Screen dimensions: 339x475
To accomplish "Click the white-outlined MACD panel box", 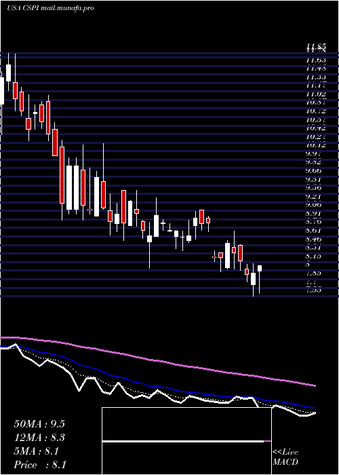I will (x=186, y=441).
